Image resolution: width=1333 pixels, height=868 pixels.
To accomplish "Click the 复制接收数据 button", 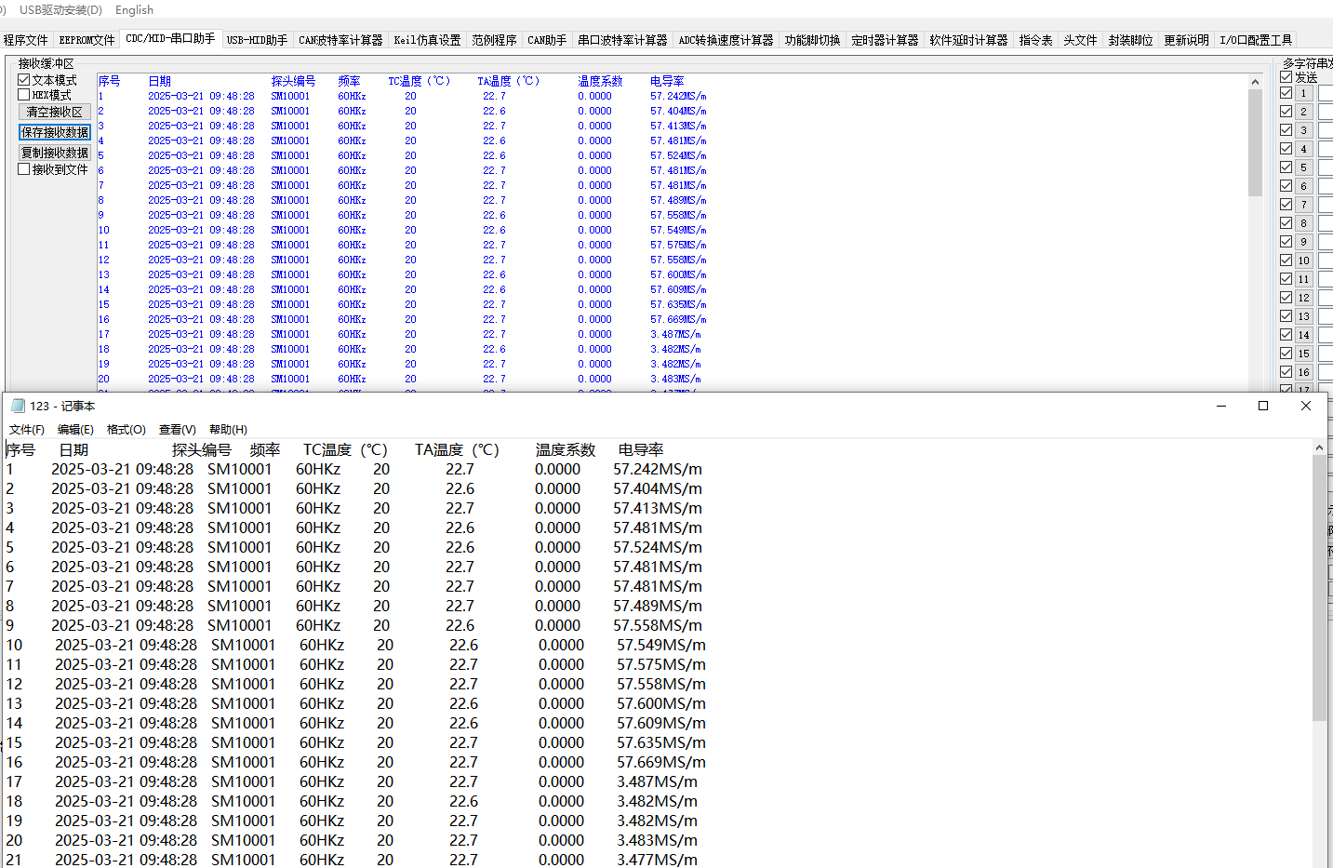I will coord(55,153).
